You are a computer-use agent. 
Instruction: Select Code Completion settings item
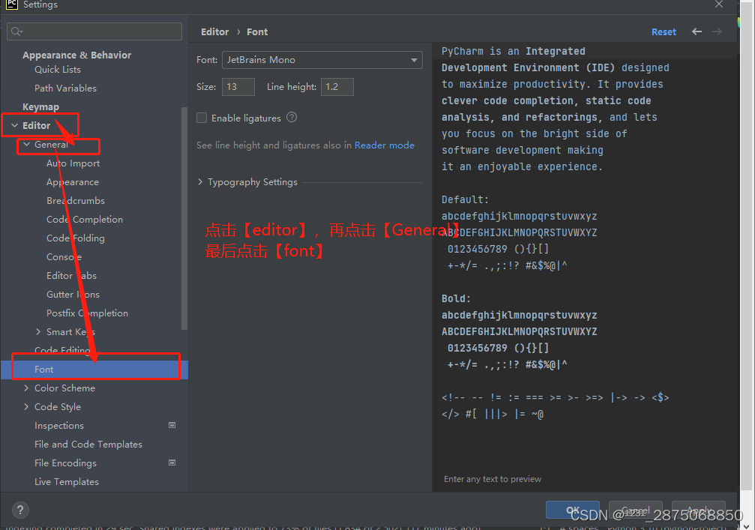85,220
